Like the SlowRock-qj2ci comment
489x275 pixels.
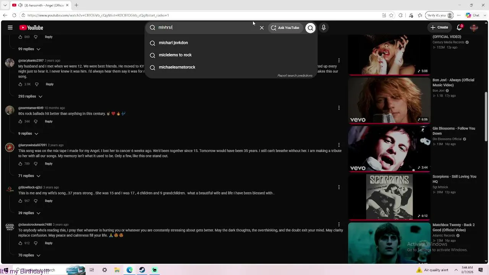[x=20, y=201]
